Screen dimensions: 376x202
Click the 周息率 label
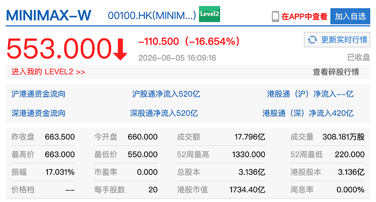pos(302,190)
